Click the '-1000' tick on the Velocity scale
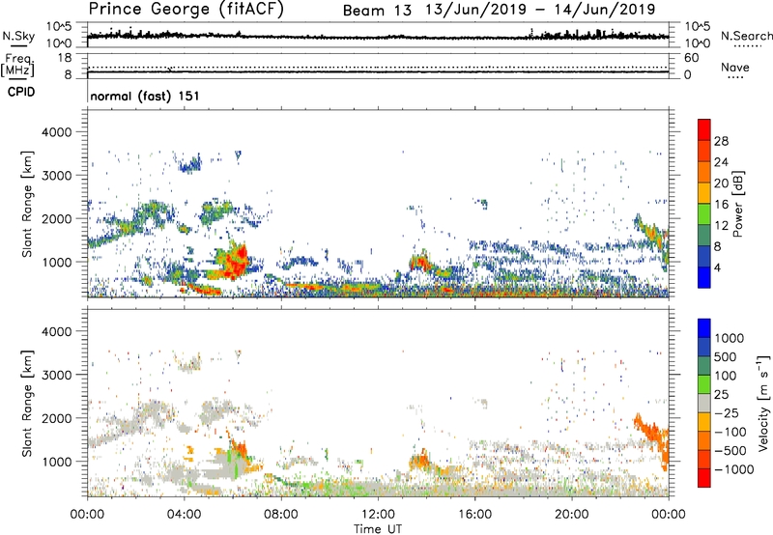The width and height of the screenshot is (773, 535). point(733,469)
